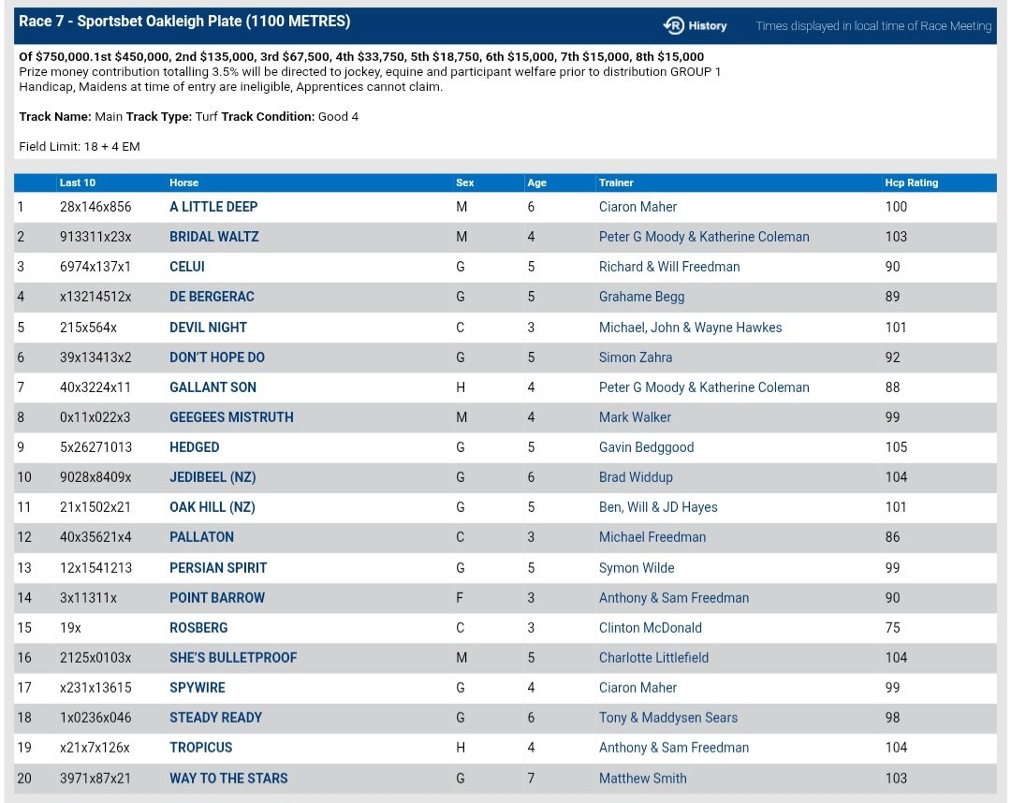The width and height of the screenshot is (1011, 803).
Task: Select form string 12x1541213
Action: point(95,568)
